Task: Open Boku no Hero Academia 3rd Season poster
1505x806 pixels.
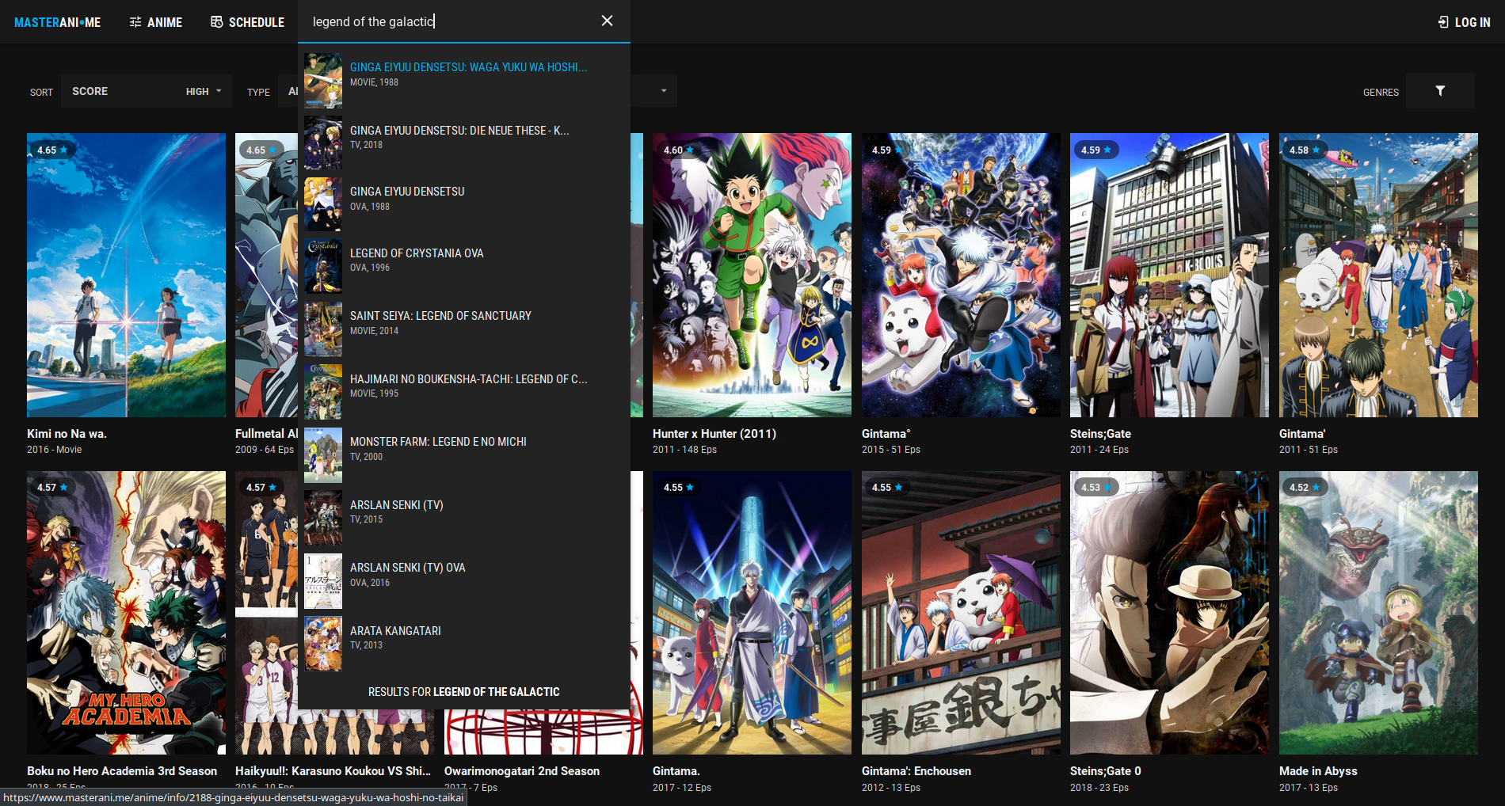Action: (126, 613)
